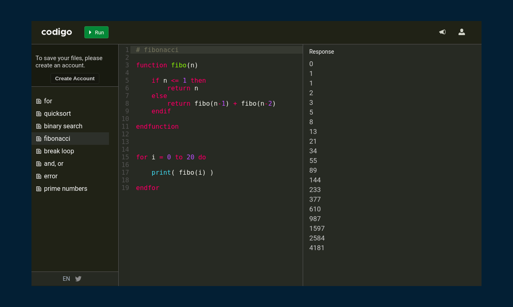Click output value 144
Screen dimensions: 513x307
click(x=315, y=180)
